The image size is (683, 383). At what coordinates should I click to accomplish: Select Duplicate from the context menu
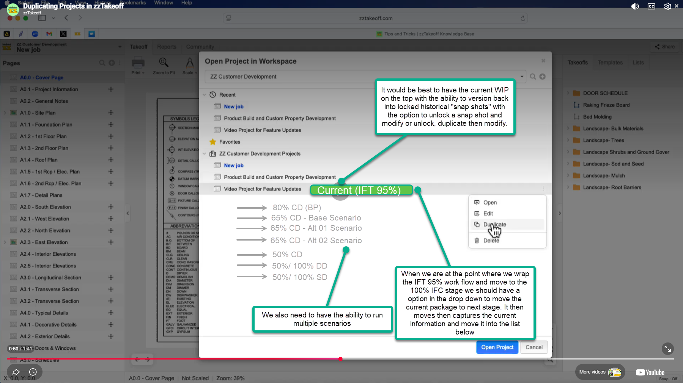pyautogui.click(x=494, y=225)
